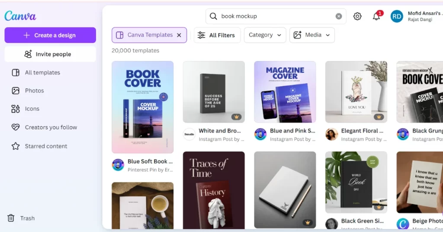
Task: Click the Trash bin icon
Action: (x=11, y=218)
